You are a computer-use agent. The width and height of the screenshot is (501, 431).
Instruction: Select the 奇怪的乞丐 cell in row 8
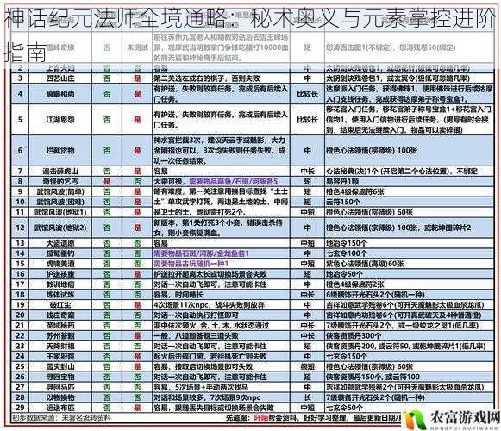coord(60,182)
